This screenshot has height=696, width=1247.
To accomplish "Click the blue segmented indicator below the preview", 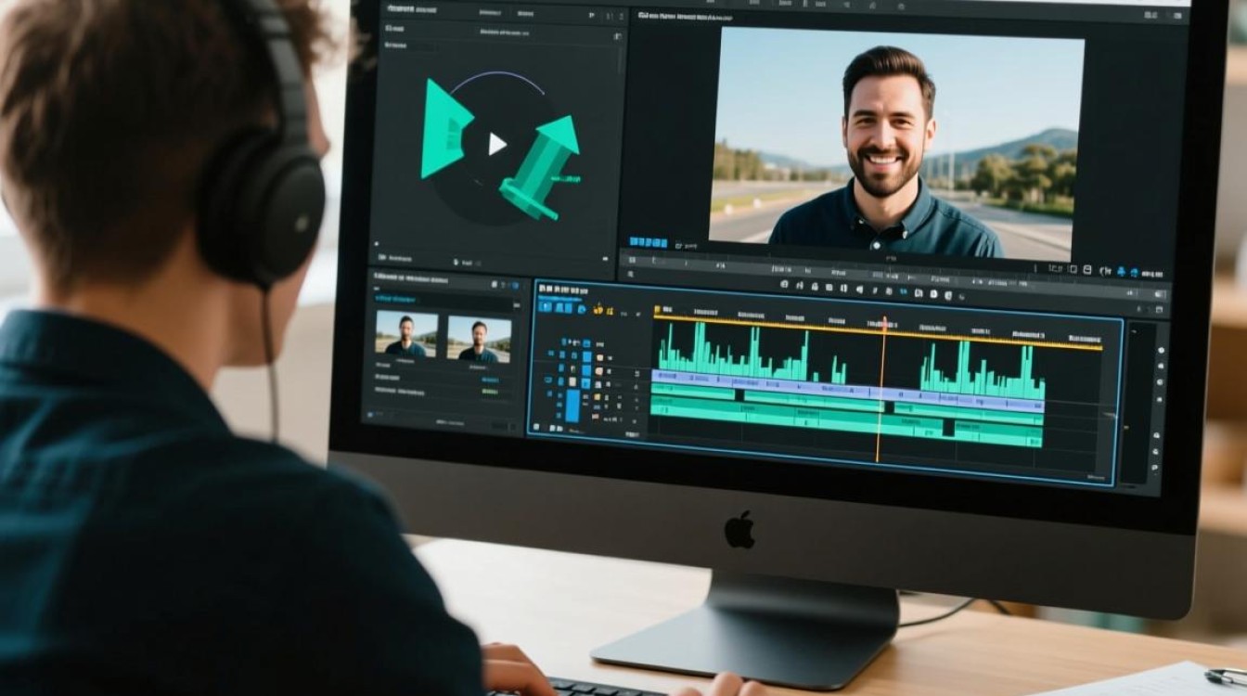I will click(650, 243).
